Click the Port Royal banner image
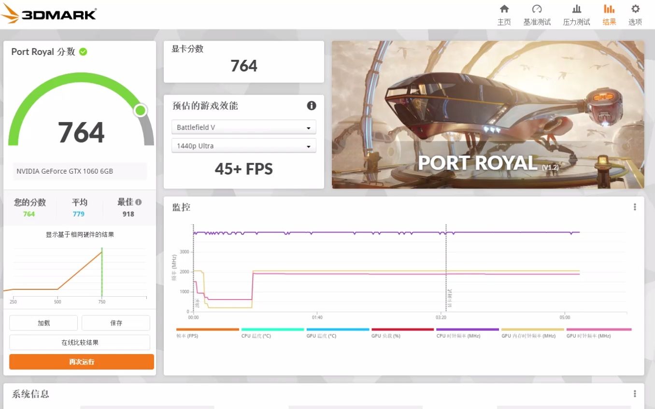This screenshot has height=409, width=655. [488, 114]
